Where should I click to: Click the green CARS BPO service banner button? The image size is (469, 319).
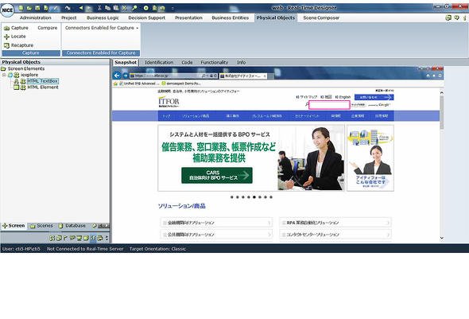click(217, 175)
